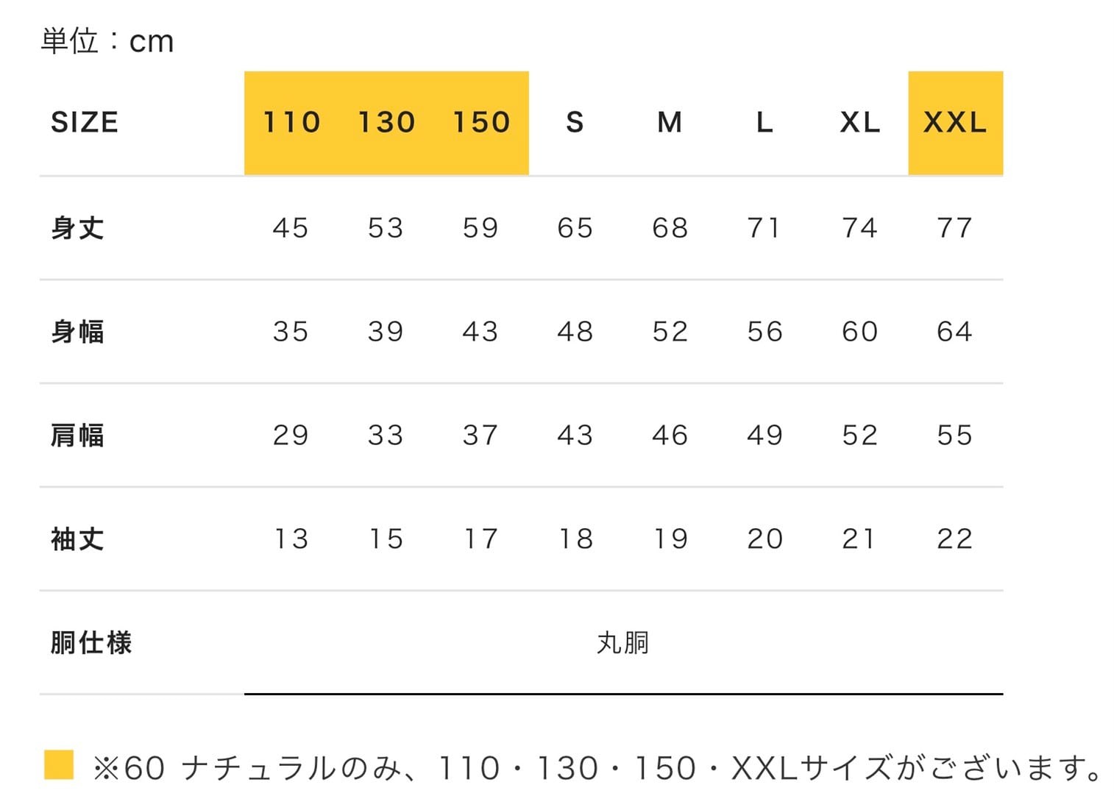Click the SIZE header label
Viewport: 1114px width, 796px height.
click(85, 122)
